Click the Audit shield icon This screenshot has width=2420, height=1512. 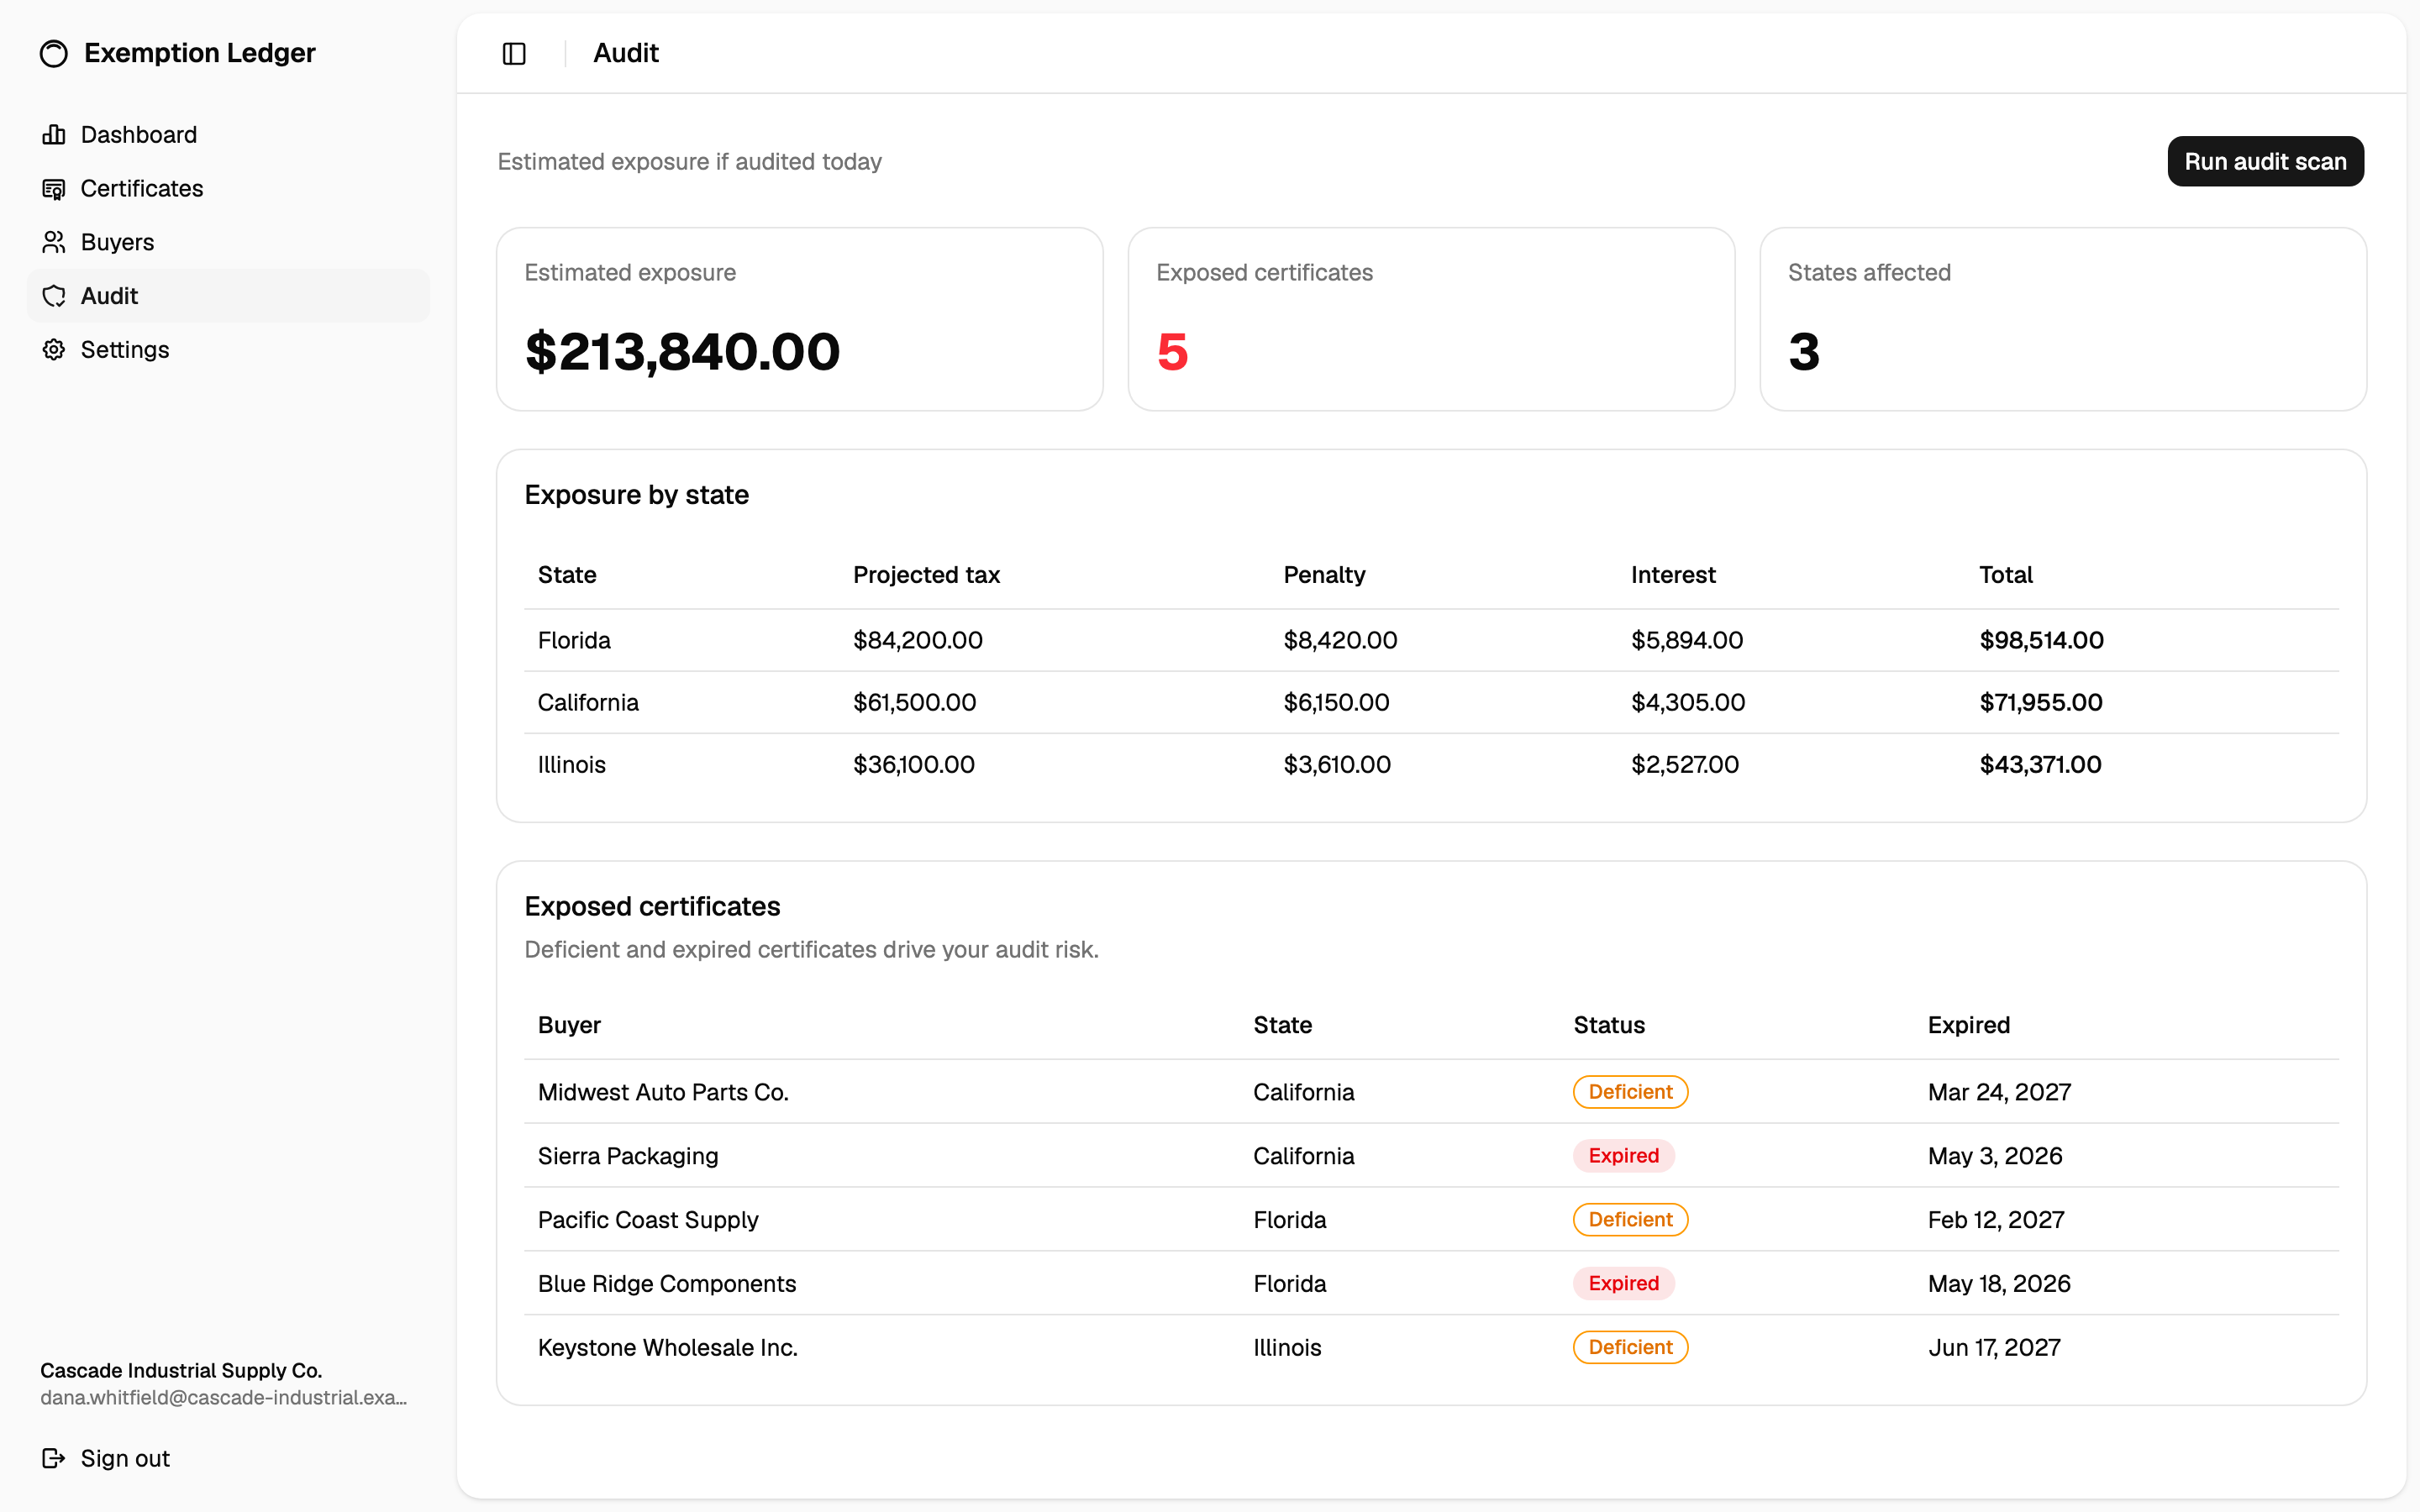tap(54, 296)
